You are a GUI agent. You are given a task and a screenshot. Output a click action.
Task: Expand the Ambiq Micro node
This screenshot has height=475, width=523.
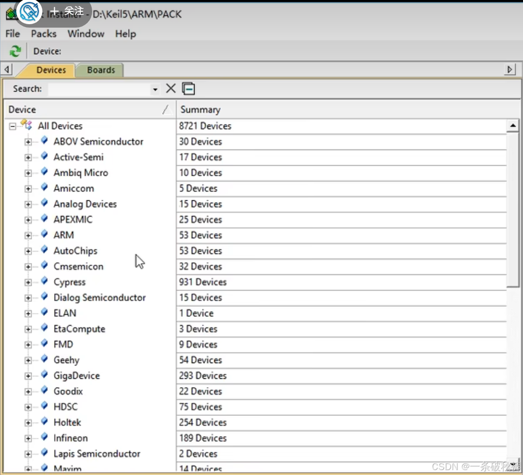28,173
